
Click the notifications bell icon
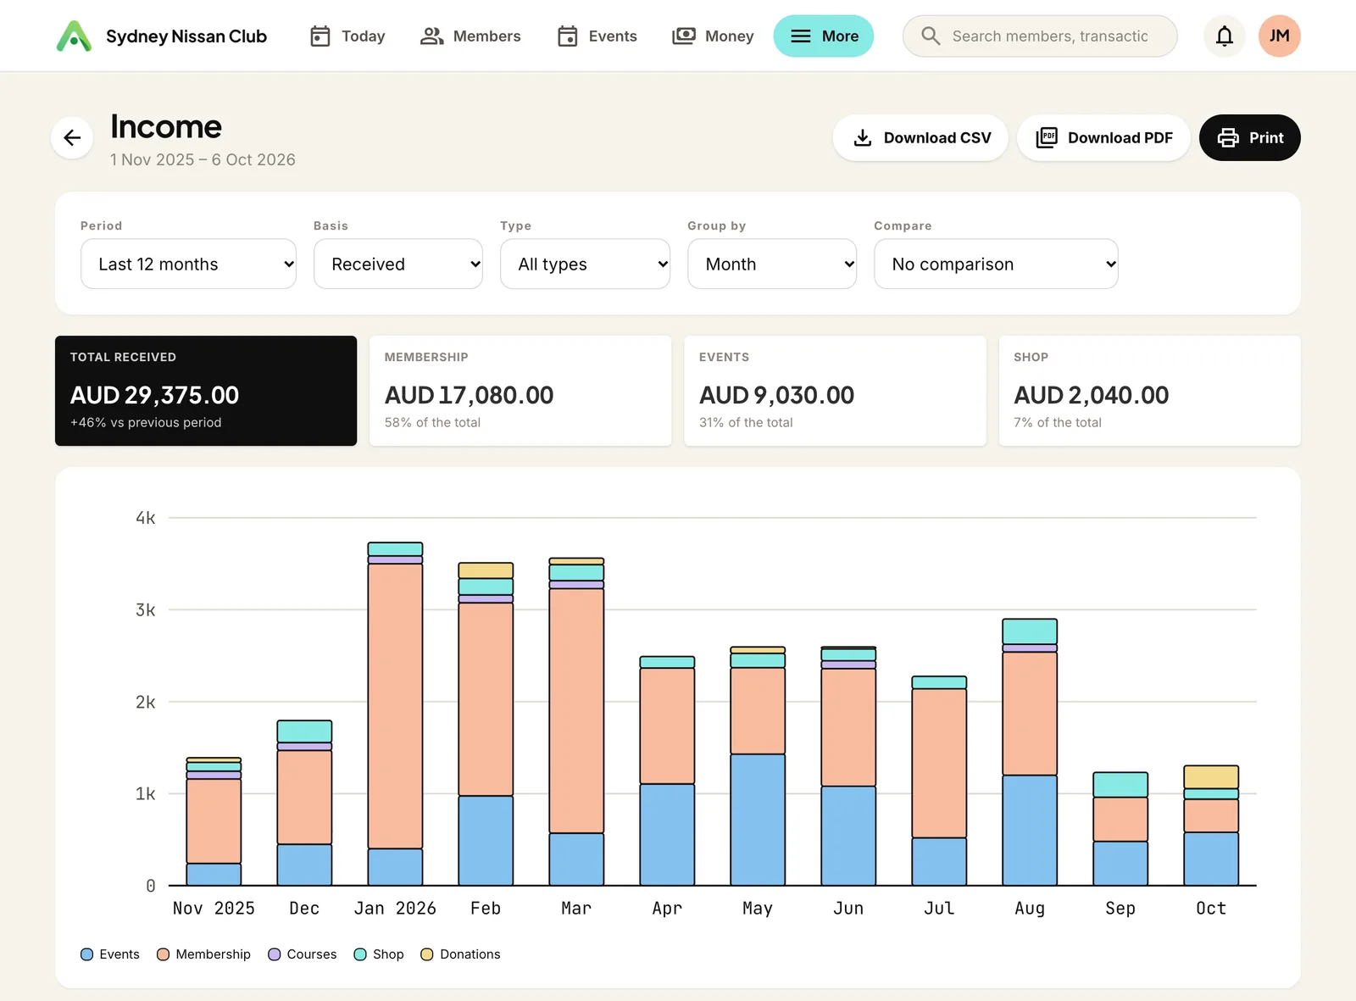(1224, 36)
